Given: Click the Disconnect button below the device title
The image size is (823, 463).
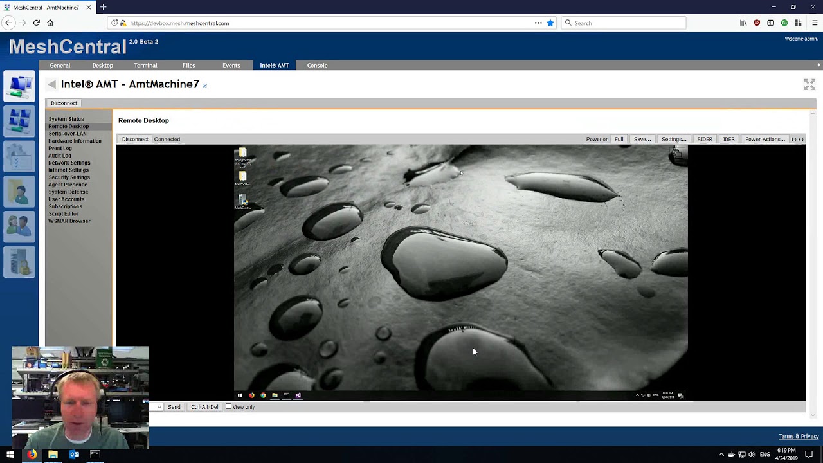Looking at the screenshot, I should point(64,103).
